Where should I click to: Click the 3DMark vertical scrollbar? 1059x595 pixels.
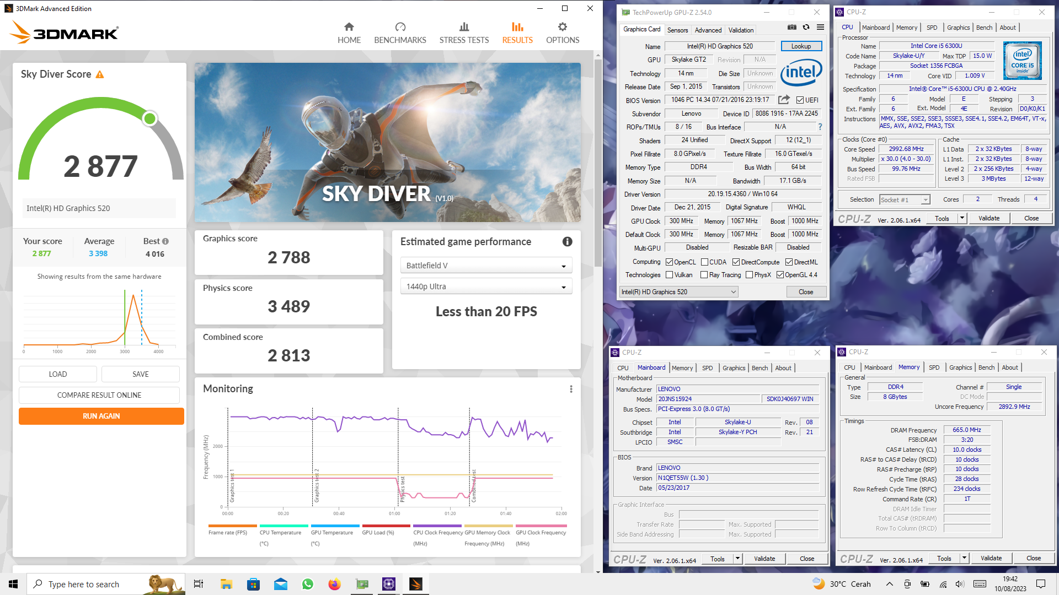(x=598, y=162)
